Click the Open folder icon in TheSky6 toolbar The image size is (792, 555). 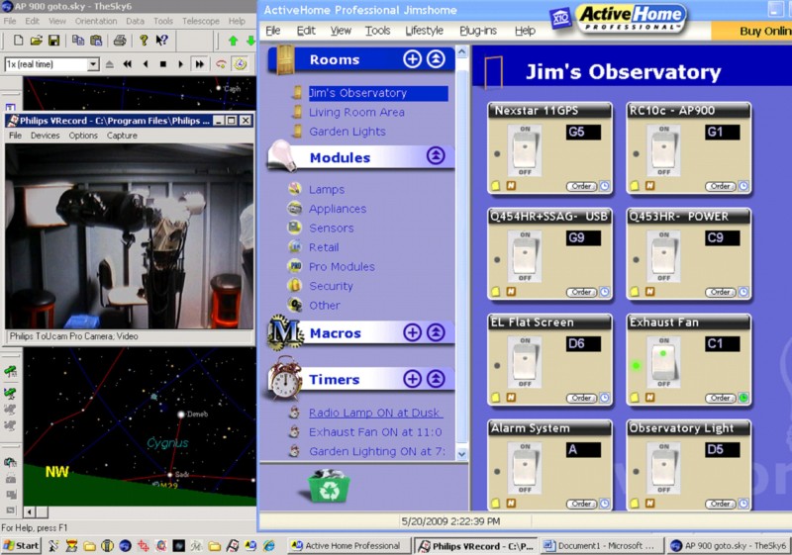(36, 41)
